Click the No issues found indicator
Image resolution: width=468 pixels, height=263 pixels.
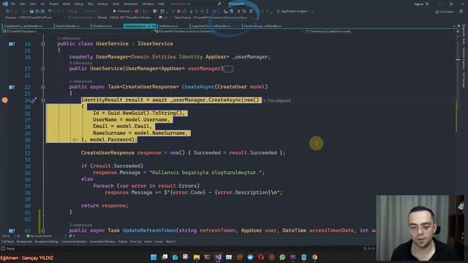[x=39, y=236]
